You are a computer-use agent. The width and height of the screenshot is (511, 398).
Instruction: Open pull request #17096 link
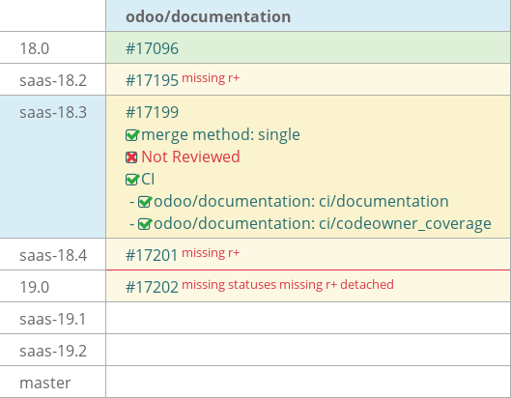coord(153,48)
